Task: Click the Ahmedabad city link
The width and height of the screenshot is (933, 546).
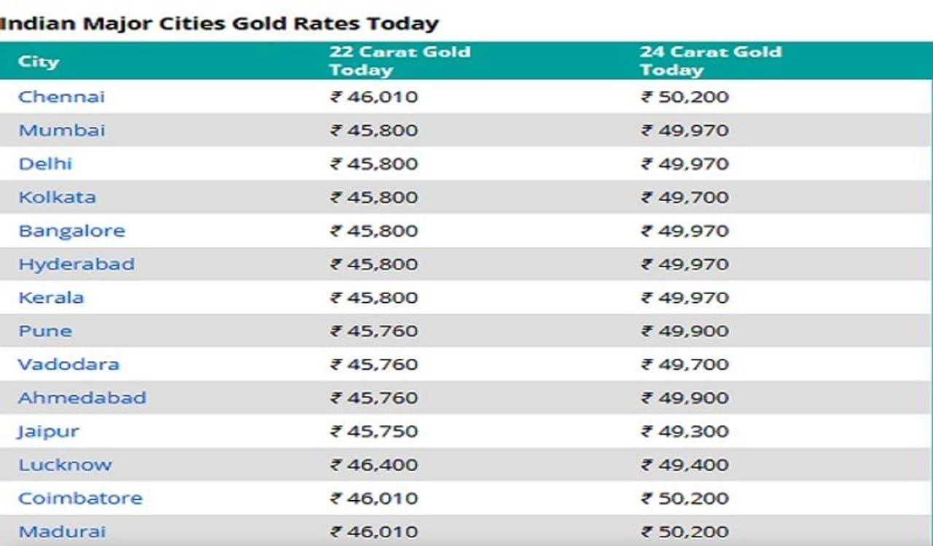Action: click(x=82, y=397)
